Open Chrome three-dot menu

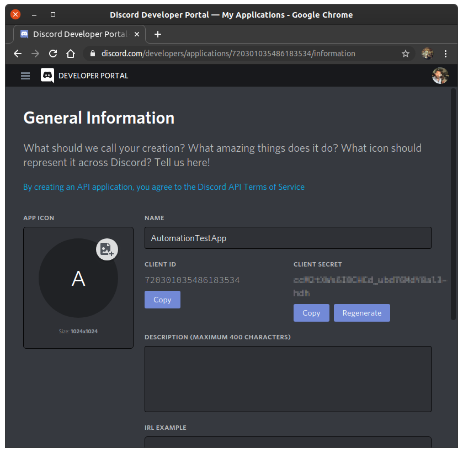tap(445, 54)
